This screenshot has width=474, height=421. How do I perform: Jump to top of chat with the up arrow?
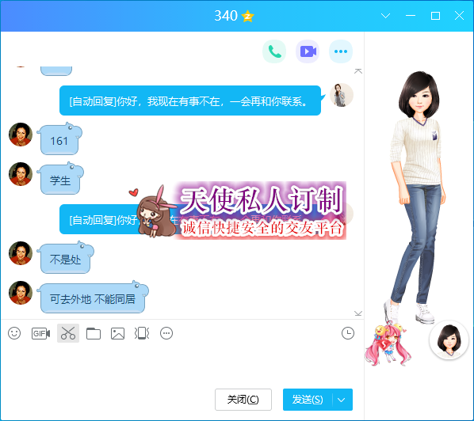[358, 71]
